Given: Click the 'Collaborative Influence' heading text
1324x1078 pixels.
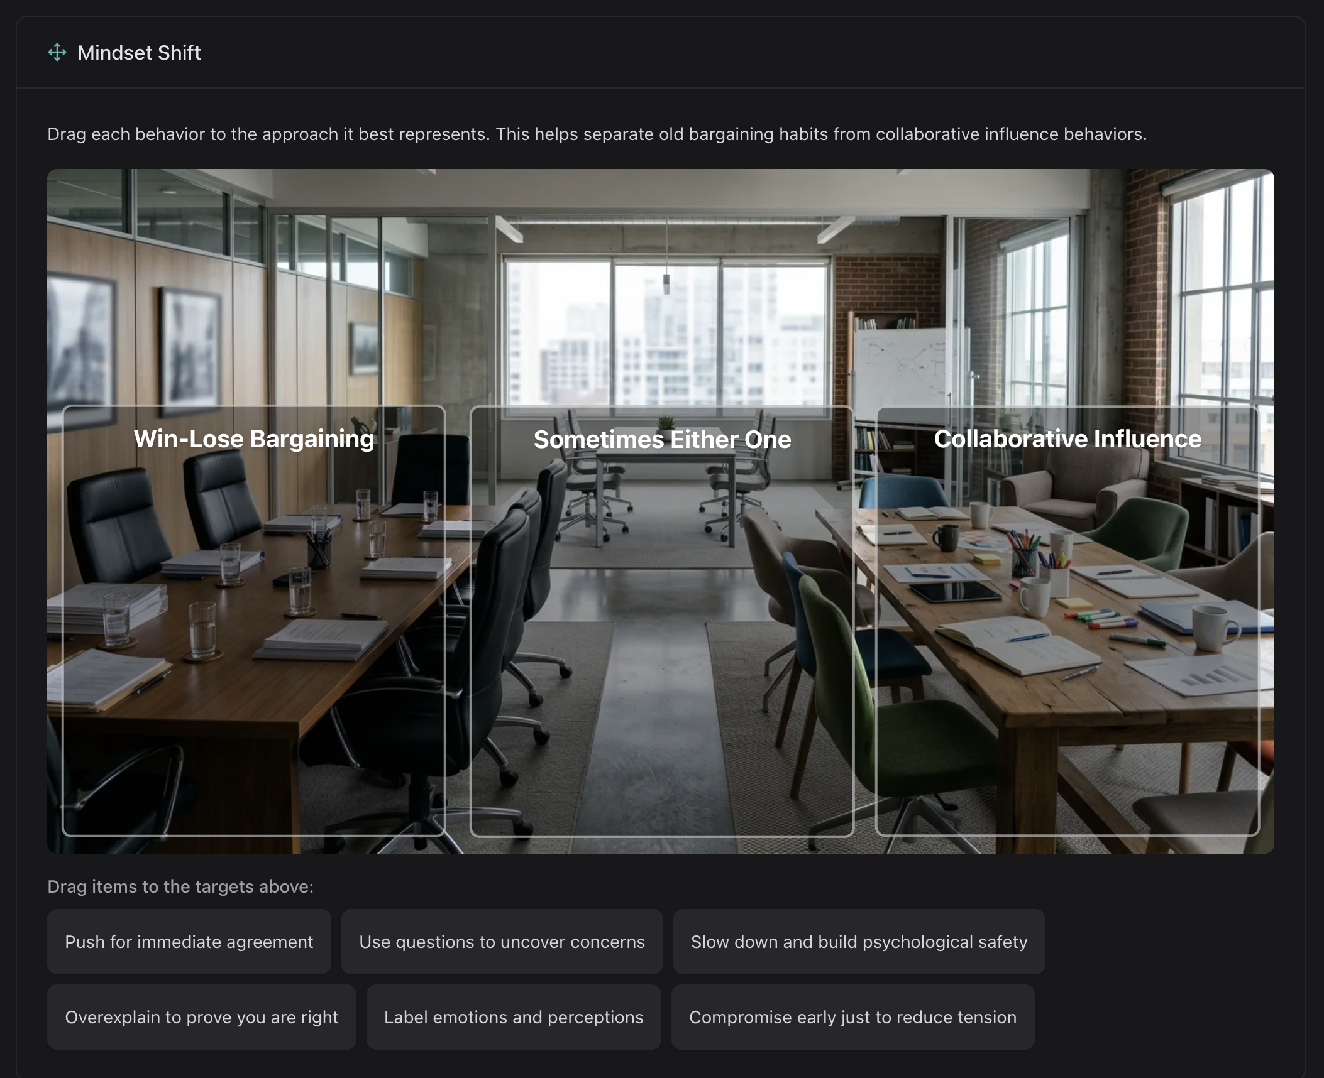Looking at the screenshot, I should (x=1067, y=438).
